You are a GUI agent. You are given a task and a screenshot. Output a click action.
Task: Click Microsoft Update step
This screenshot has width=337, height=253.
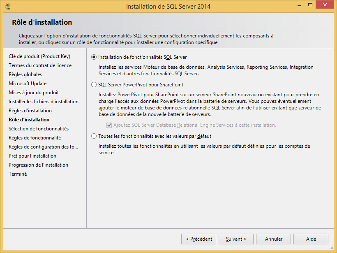click(x=28, y=84)
